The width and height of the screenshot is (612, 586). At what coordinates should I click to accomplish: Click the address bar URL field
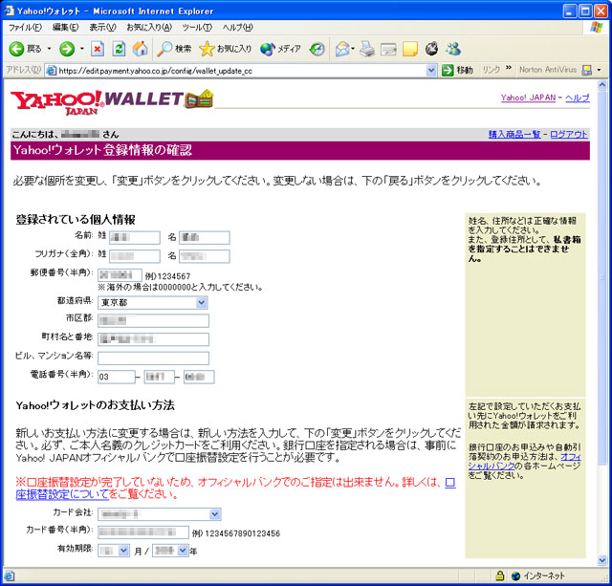[x=236, y=71]
